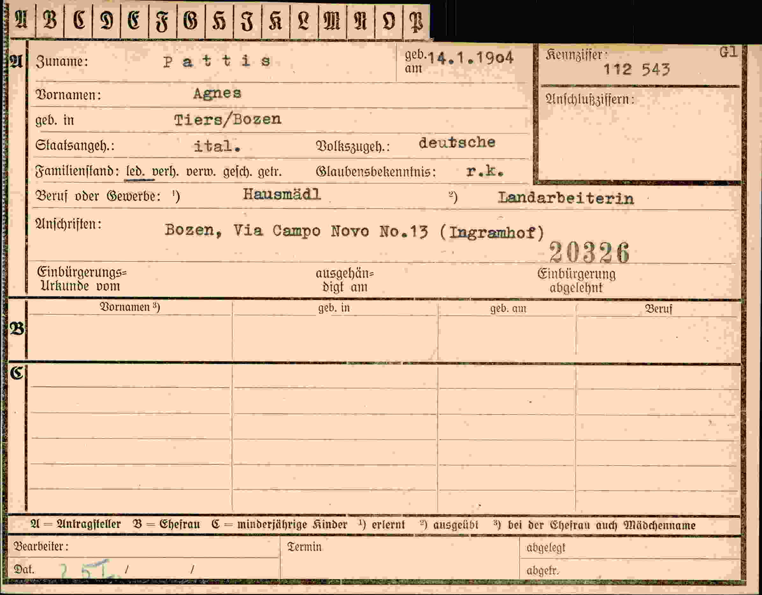
Task: Click the 'abgefr.' label
Action: pyautogui.click(x=543, y=570)
